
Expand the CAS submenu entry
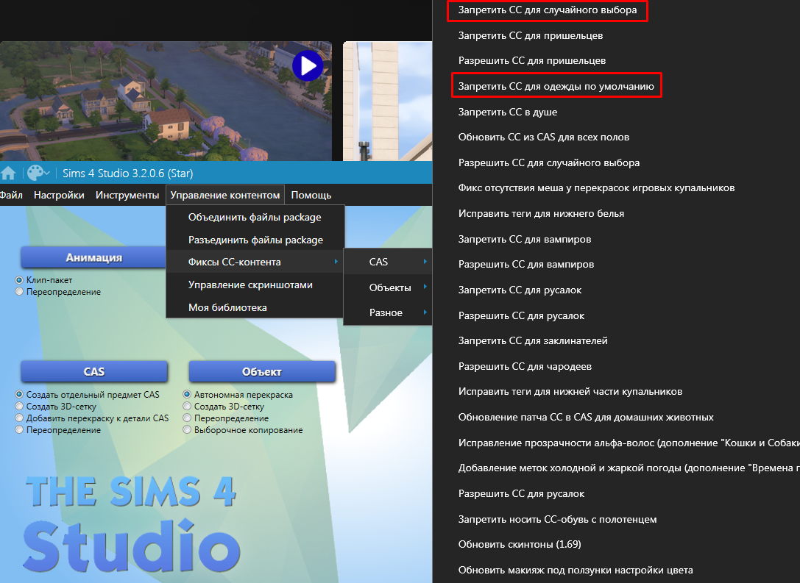(x=388, y=262)
